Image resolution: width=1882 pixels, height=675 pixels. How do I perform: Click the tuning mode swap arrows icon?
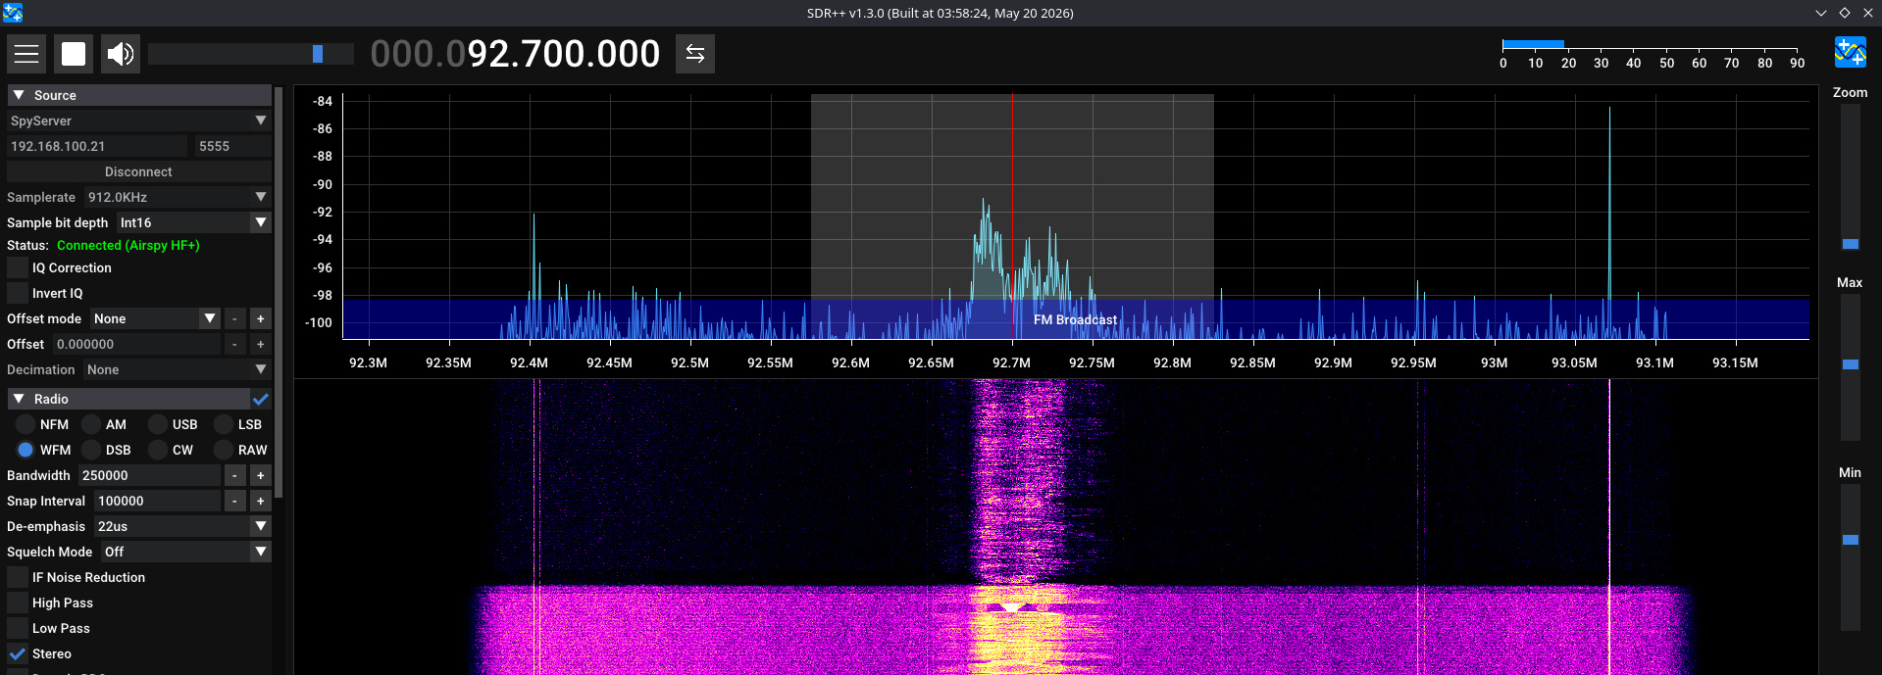pyautogui.click(x=695, y=54)
